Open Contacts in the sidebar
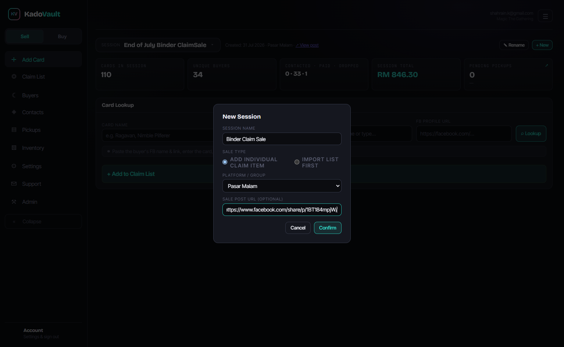Image resolution: width=564 pixels, height=347 pixels. click(x=43, y=112)
